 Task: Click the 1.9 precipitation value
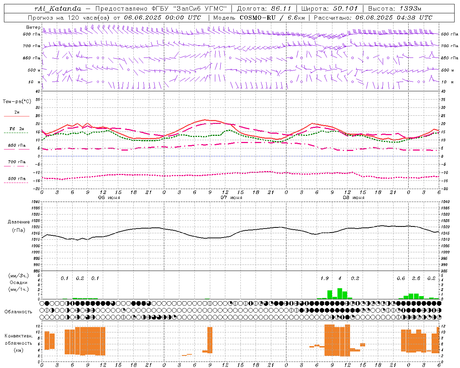tap(325, 279)
